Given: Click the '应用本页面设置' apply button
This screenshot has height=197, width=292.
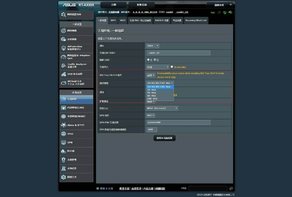Looking at the screenshot, I should [164, 138].
